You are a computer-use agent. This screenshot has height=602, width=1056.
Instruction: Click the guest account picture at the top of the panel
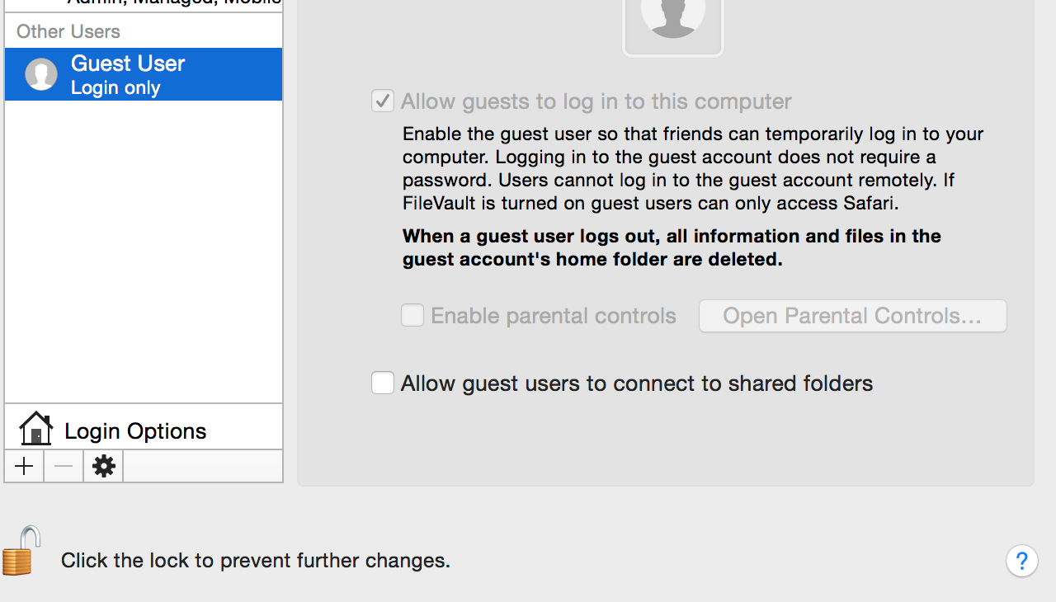point(672,23)
